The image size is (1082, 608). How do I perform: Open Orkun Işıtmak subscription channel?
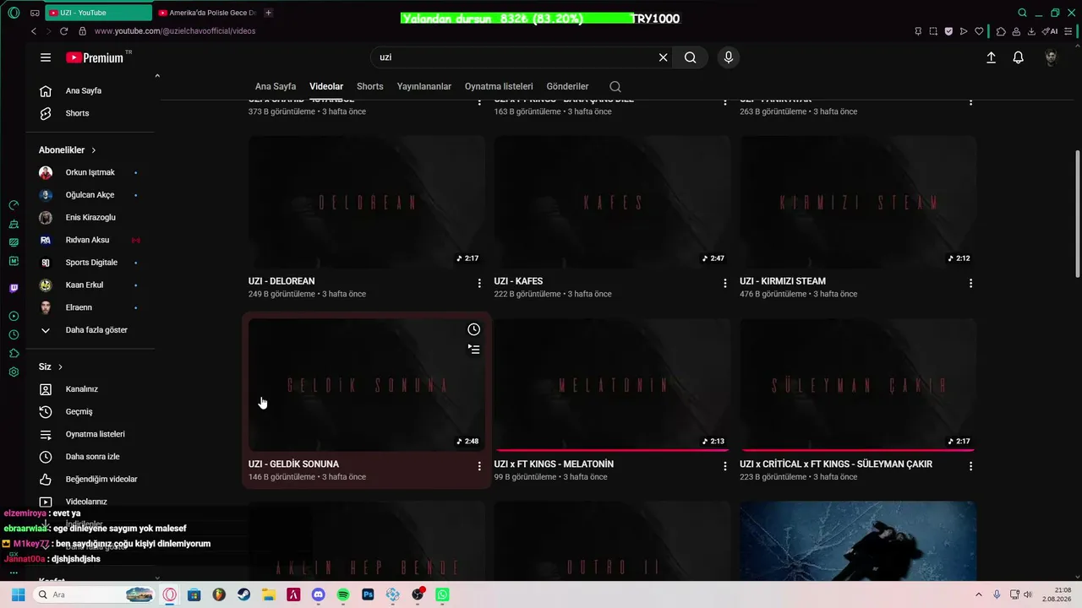click(90, 172)
